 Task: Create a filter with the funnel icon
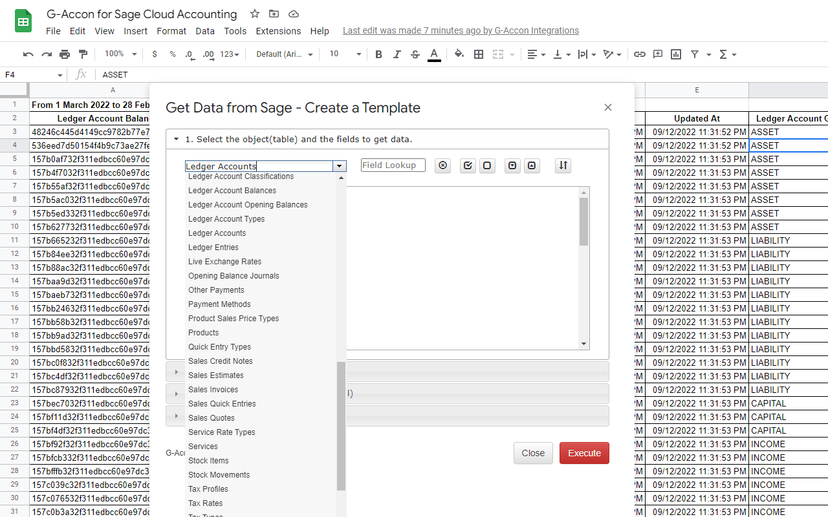point(695,54)
